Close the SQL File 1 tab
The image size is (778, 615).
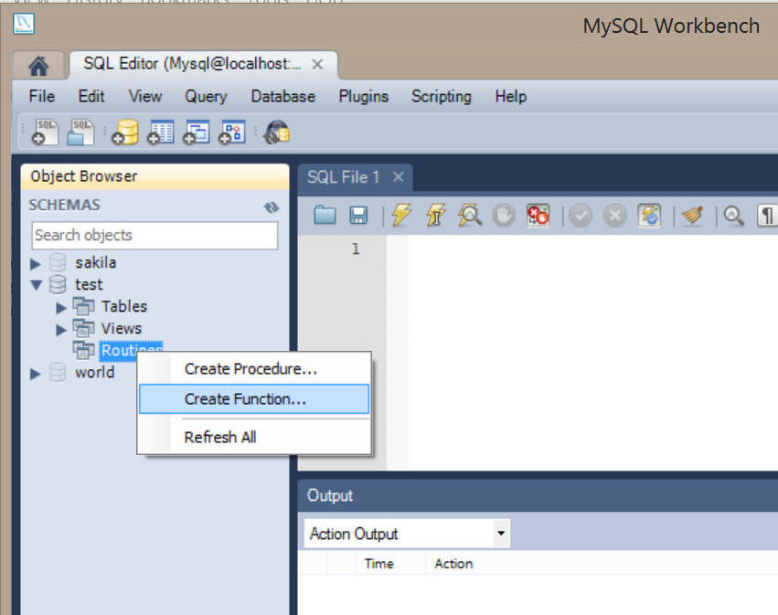(x=398, y=177)
